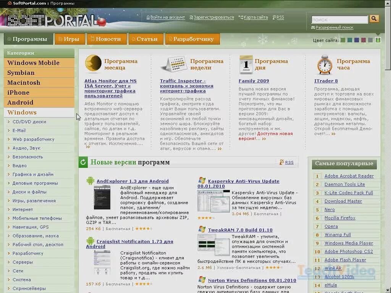Click the search magnifier button

374,19
